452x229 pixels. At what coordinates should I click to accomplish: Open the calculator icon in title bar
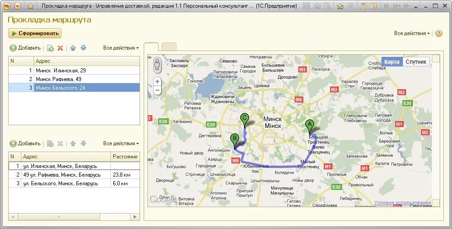363,6
